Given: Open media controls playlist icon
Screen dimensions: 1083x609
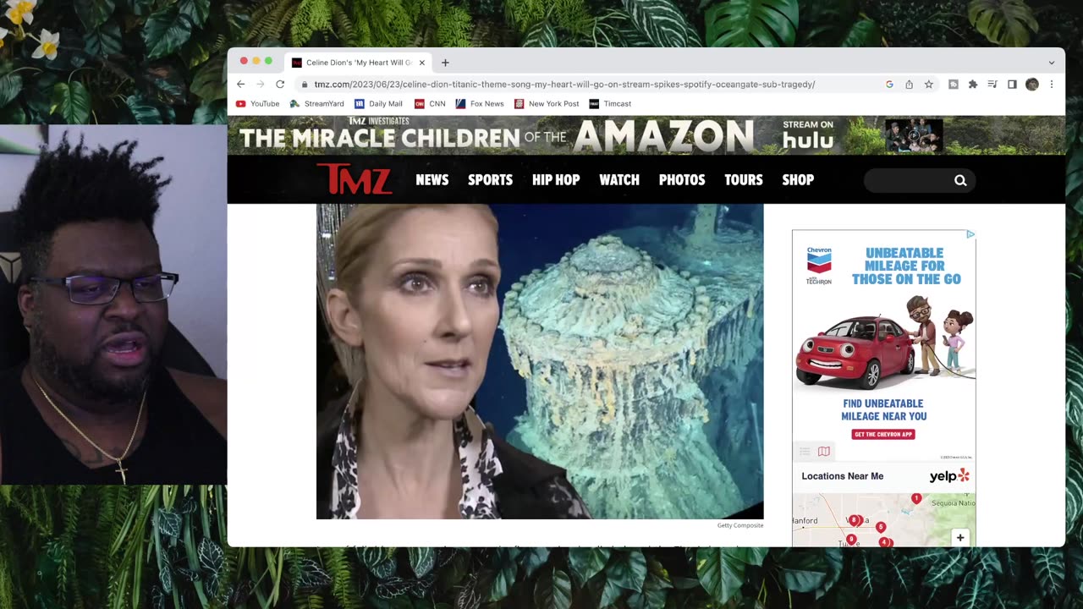Looking at the screenshot, I should pos(992,85).
